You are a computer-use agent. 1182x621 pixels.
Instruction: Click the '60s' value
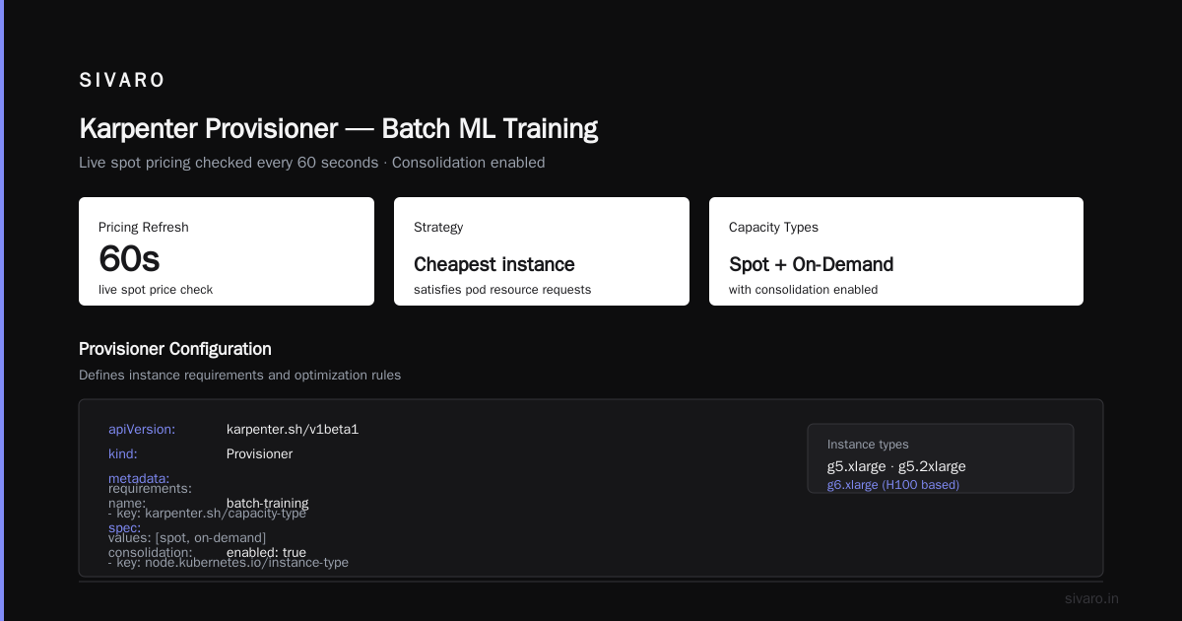tap(129, 258)
